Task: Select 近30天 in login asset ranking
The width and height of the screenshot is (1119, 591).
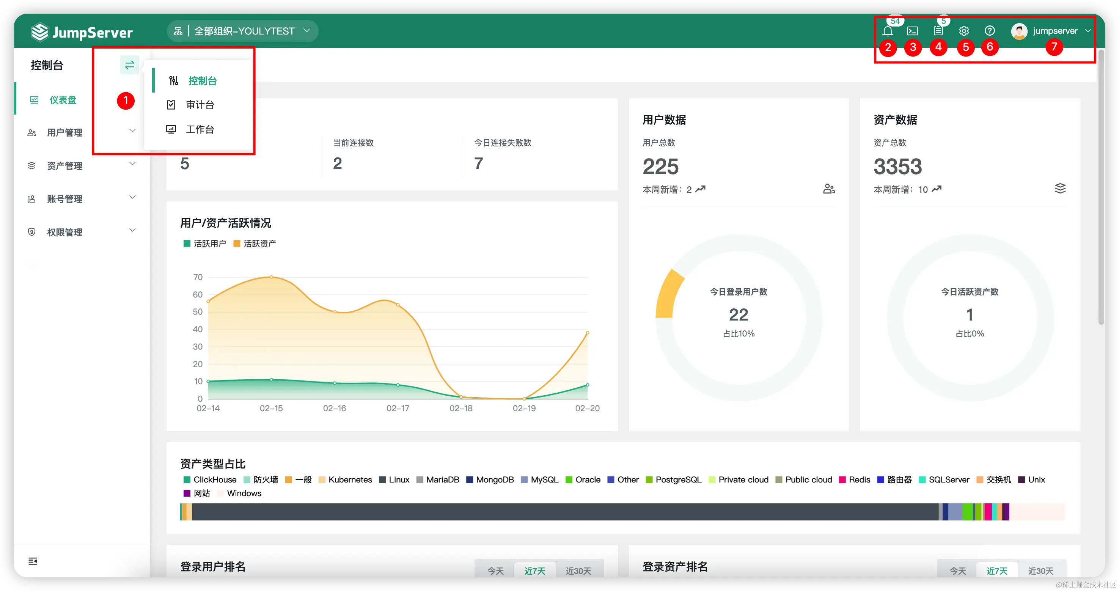Action: (x=1040, y=571)
